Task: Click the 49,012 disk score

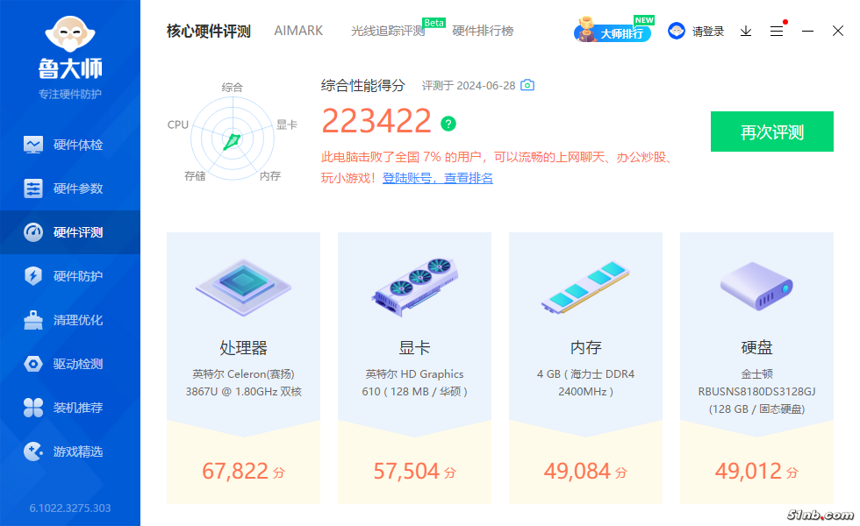Action: (x=756, y=472)
